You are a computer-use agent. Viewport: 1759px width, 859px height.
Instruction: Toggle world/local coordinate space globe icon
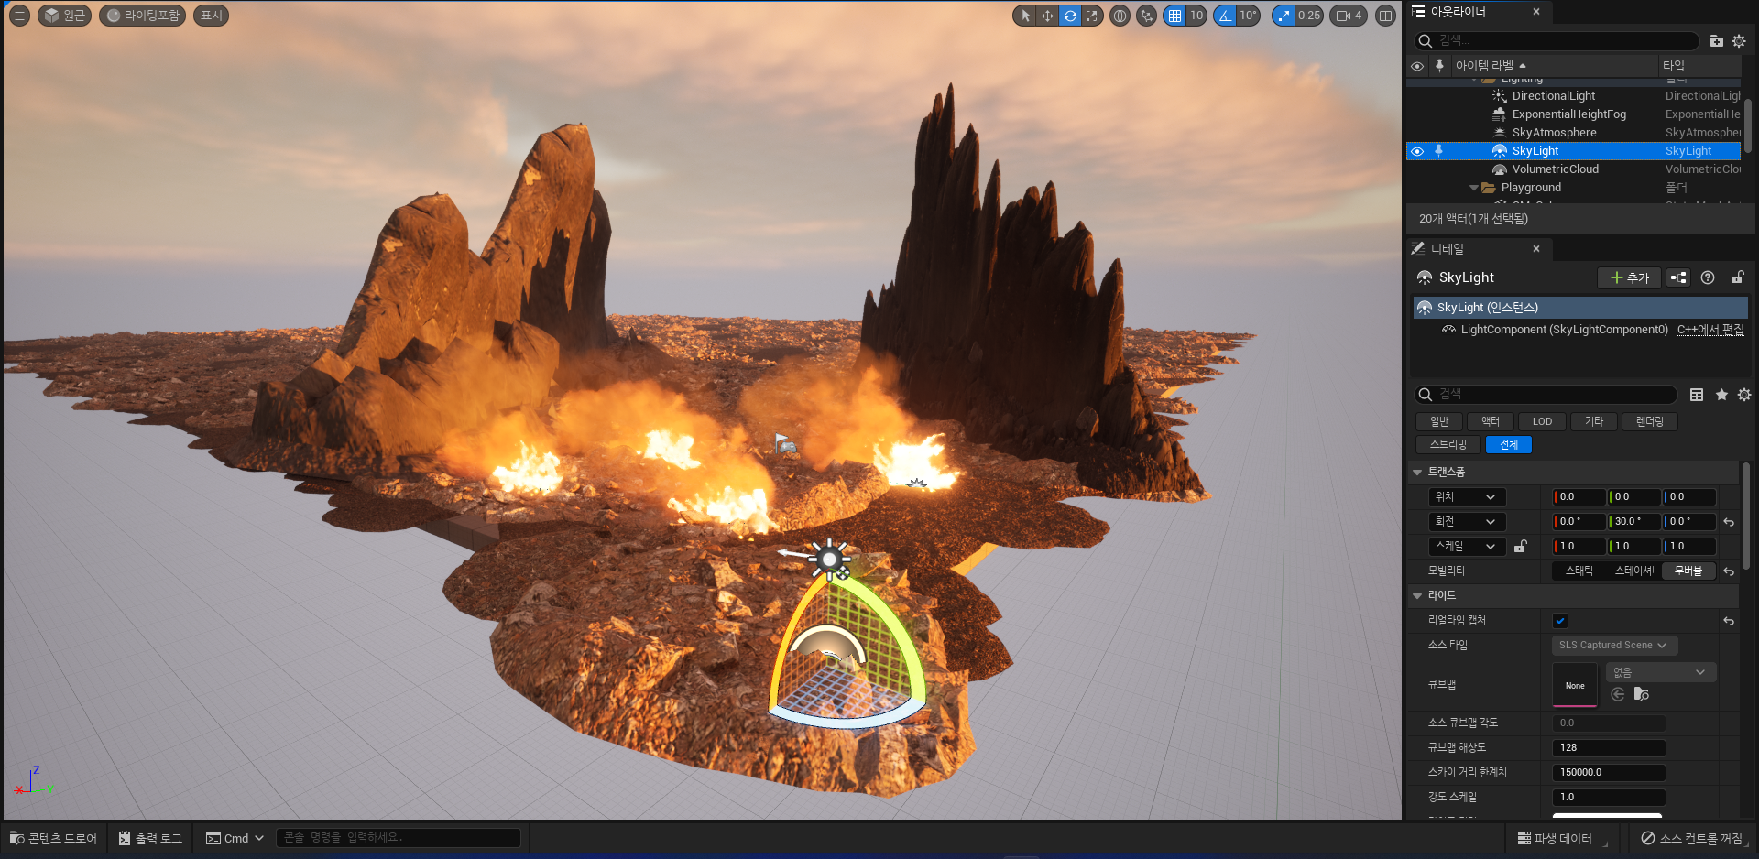1120,16
